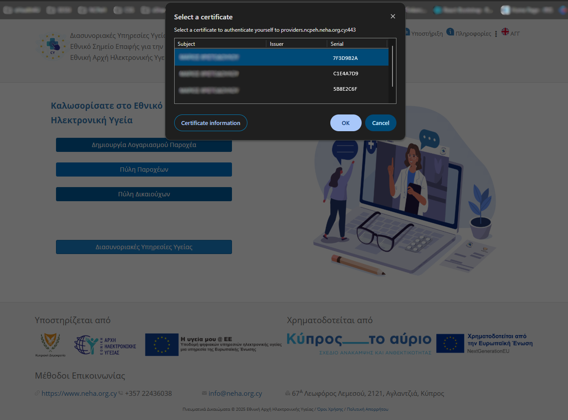Screen dimensions: 568x420
Task: Confirm certificate selection with OK
Action: [345, 123]
